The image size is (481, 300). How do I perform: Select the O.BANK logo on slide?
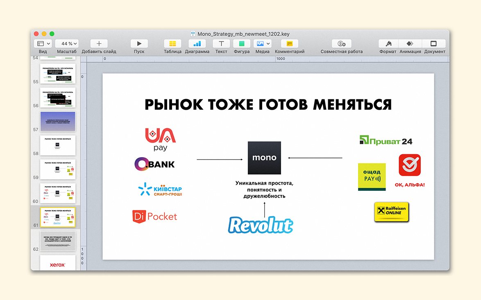click(x=154, y=164)
